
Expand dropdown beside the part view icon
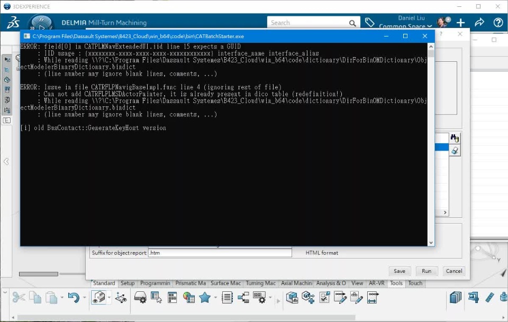click(109, 297)
